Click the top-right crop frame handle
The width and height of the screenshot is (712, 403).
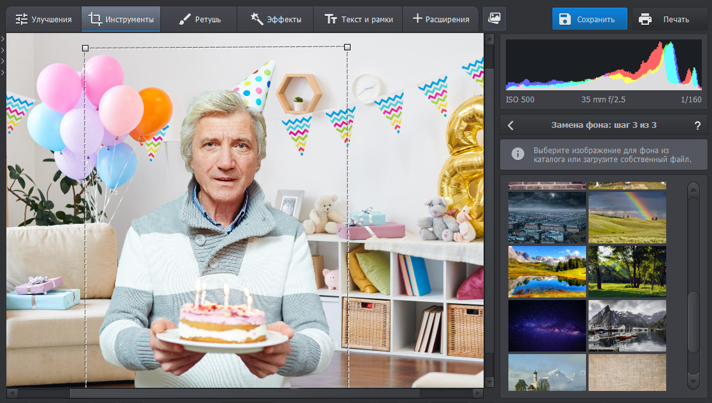347,47
